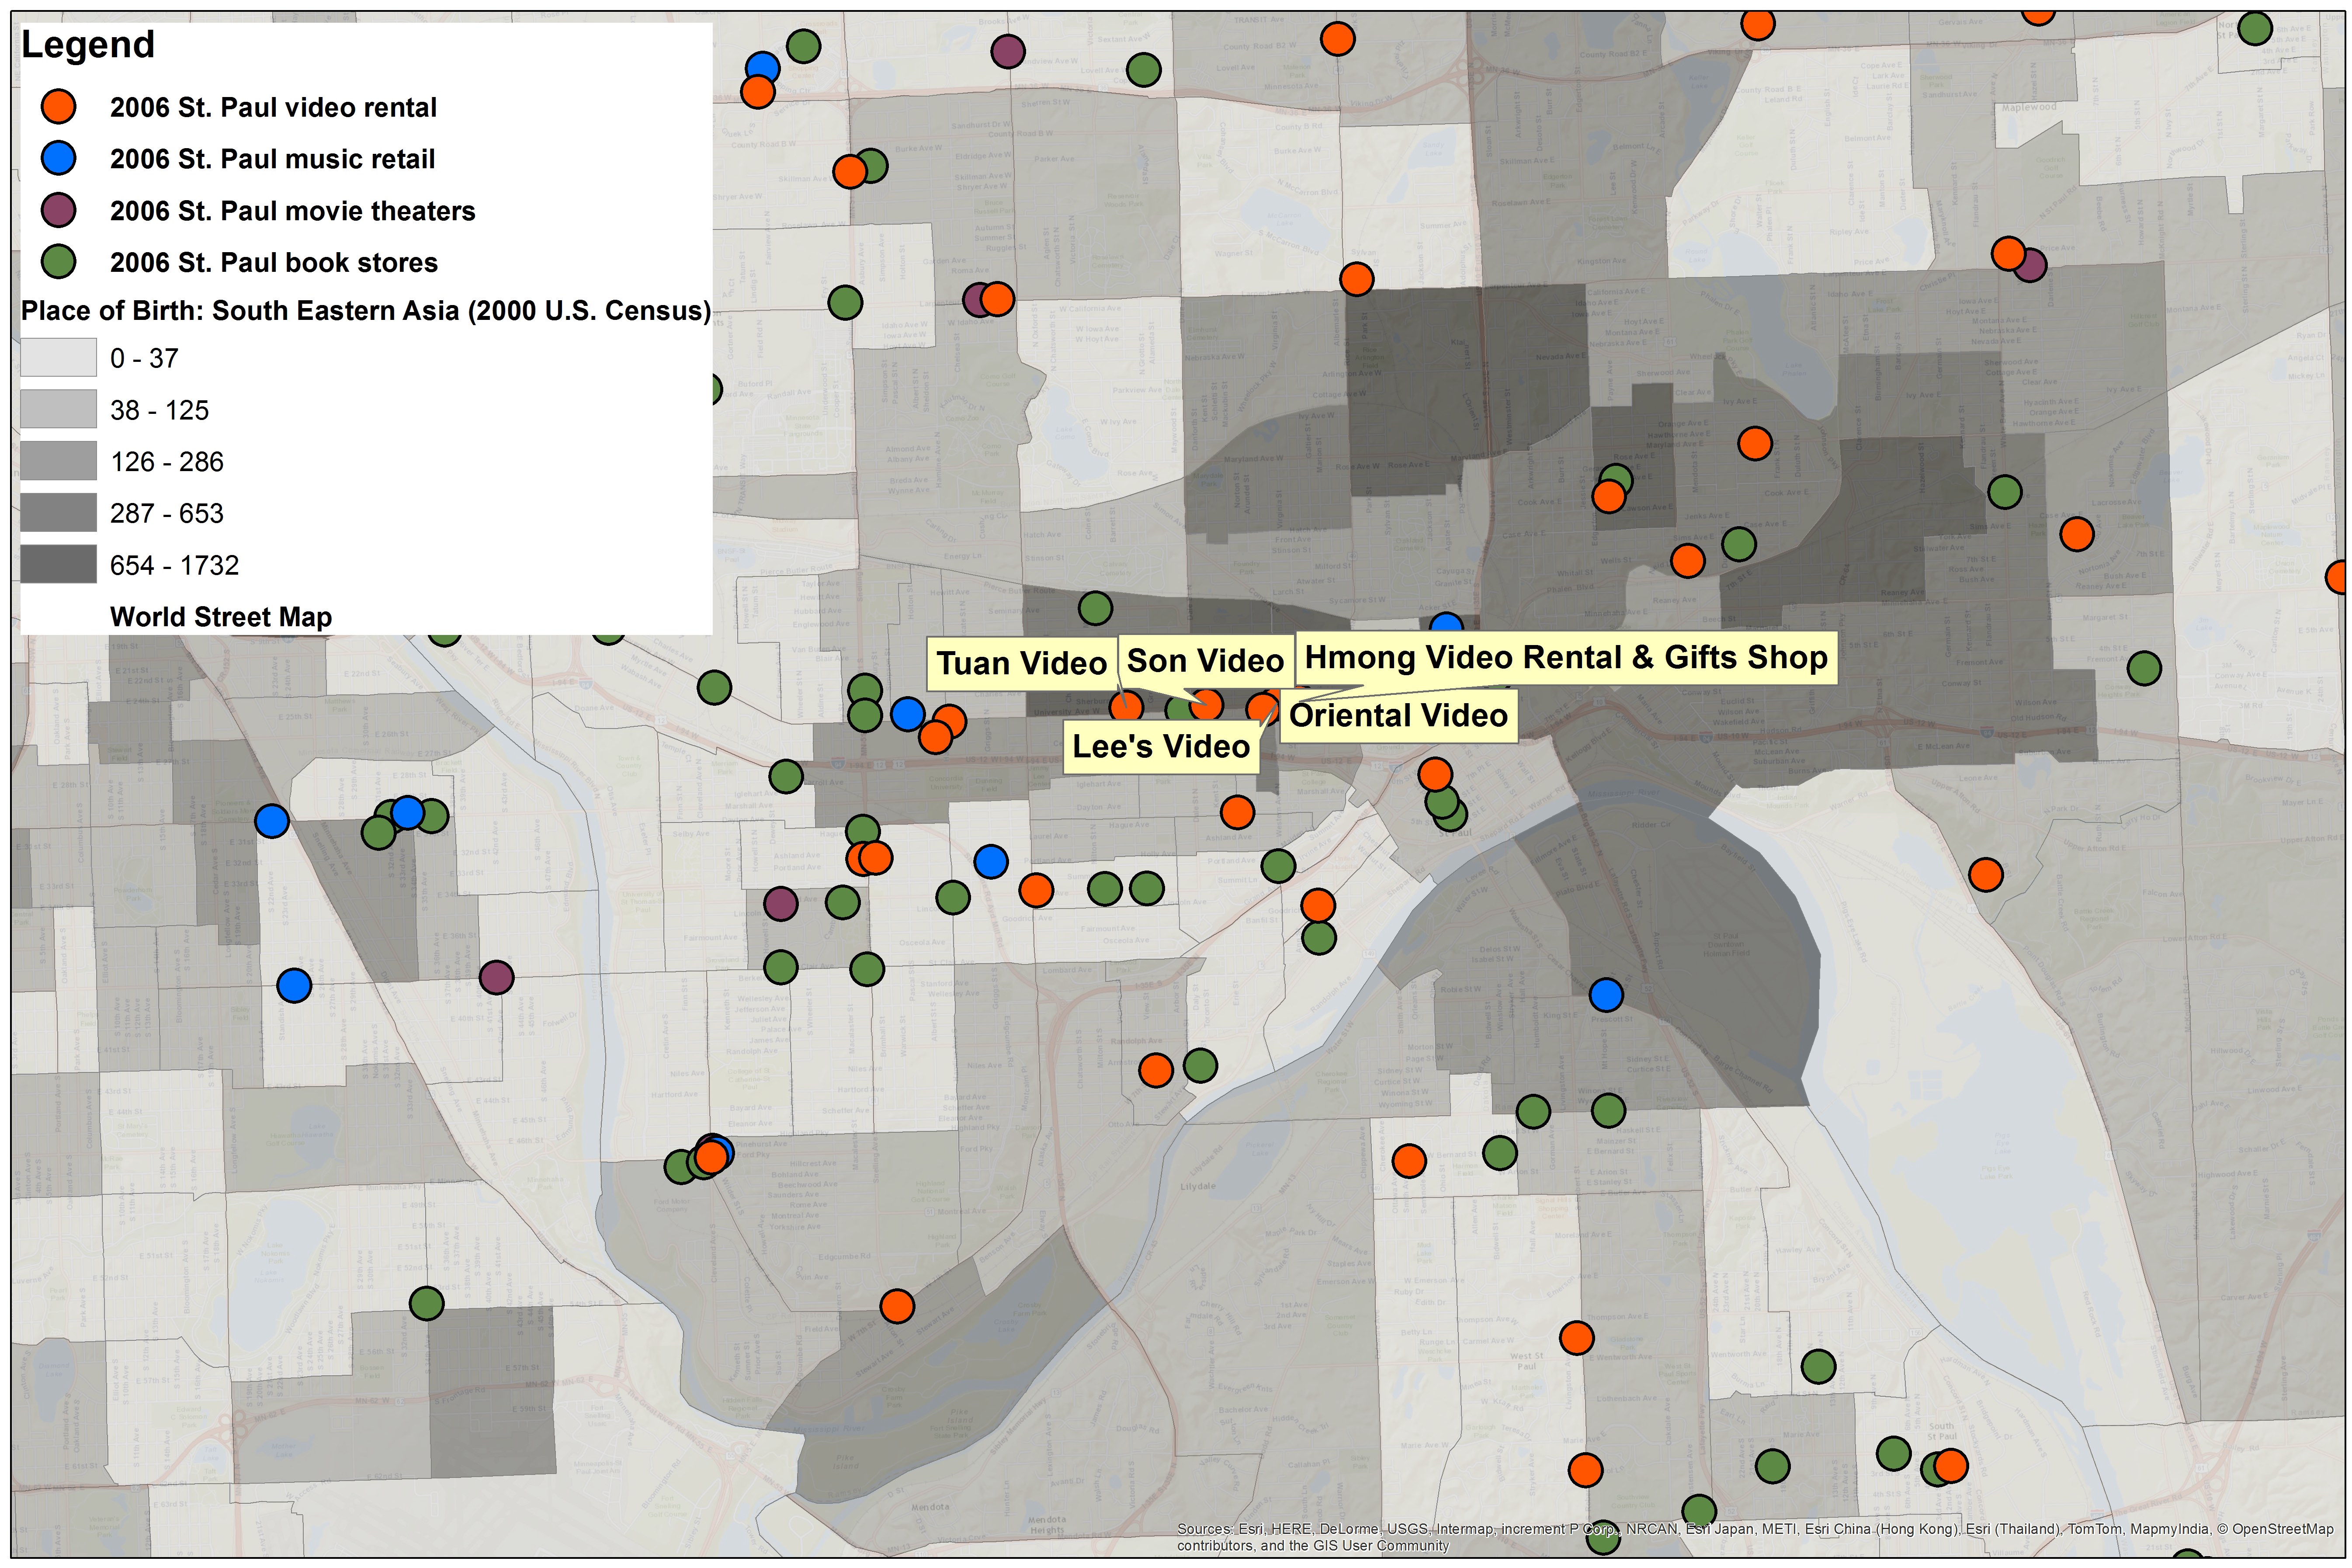Click the Legend heading
The height and width of the screenshot is (1568, 2352).
click(x=88, y=45)
